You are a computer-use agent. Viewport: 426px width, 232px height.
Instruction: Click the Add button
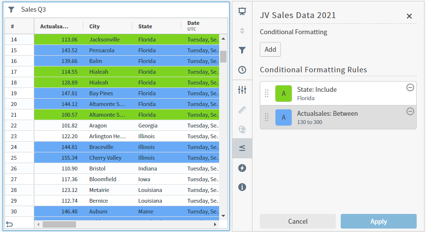tap(270, 49)
